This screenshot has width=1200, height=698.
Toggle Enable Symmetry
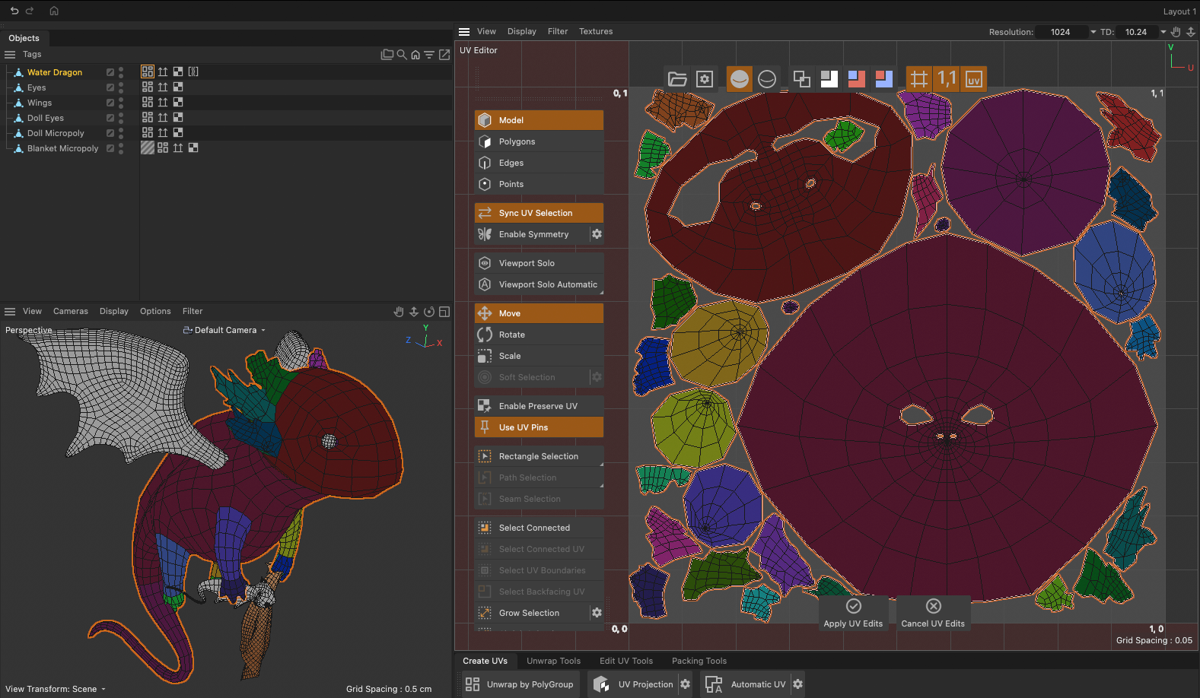532,234
